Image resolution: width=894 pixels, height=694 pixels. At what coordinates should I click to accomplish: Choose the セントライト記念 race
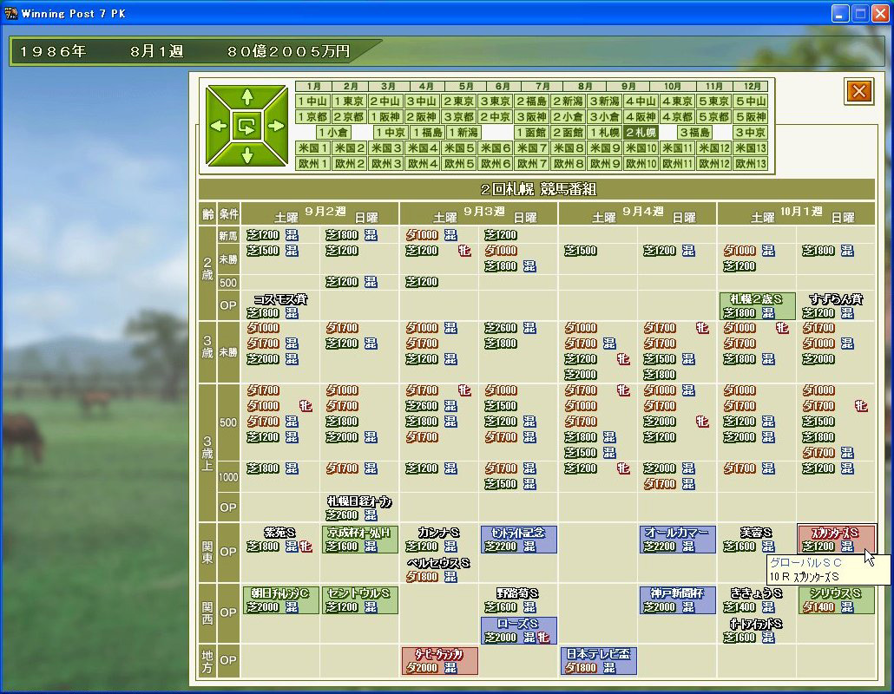click(x=518, y=540)
